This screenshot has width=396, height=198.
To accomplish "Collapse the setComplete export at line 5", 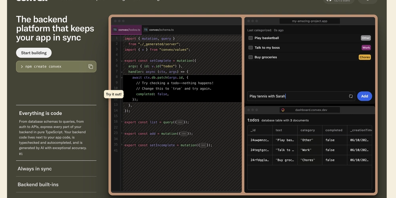I will [122, 61].
